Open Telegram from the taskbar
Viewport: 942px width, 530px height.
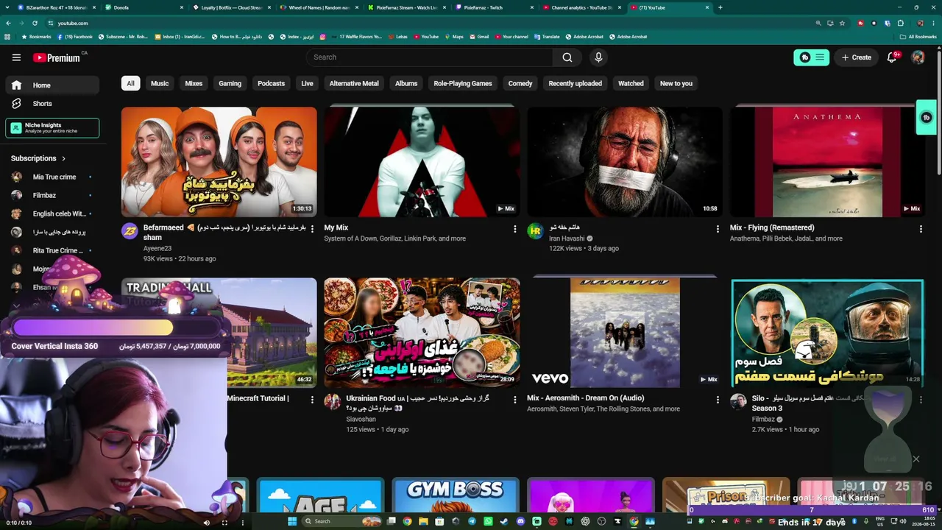click(x=472, y=521)
